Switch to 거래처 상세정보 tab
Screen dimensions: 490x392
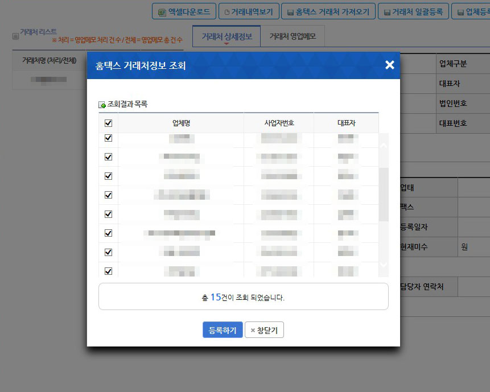[227, 36]
